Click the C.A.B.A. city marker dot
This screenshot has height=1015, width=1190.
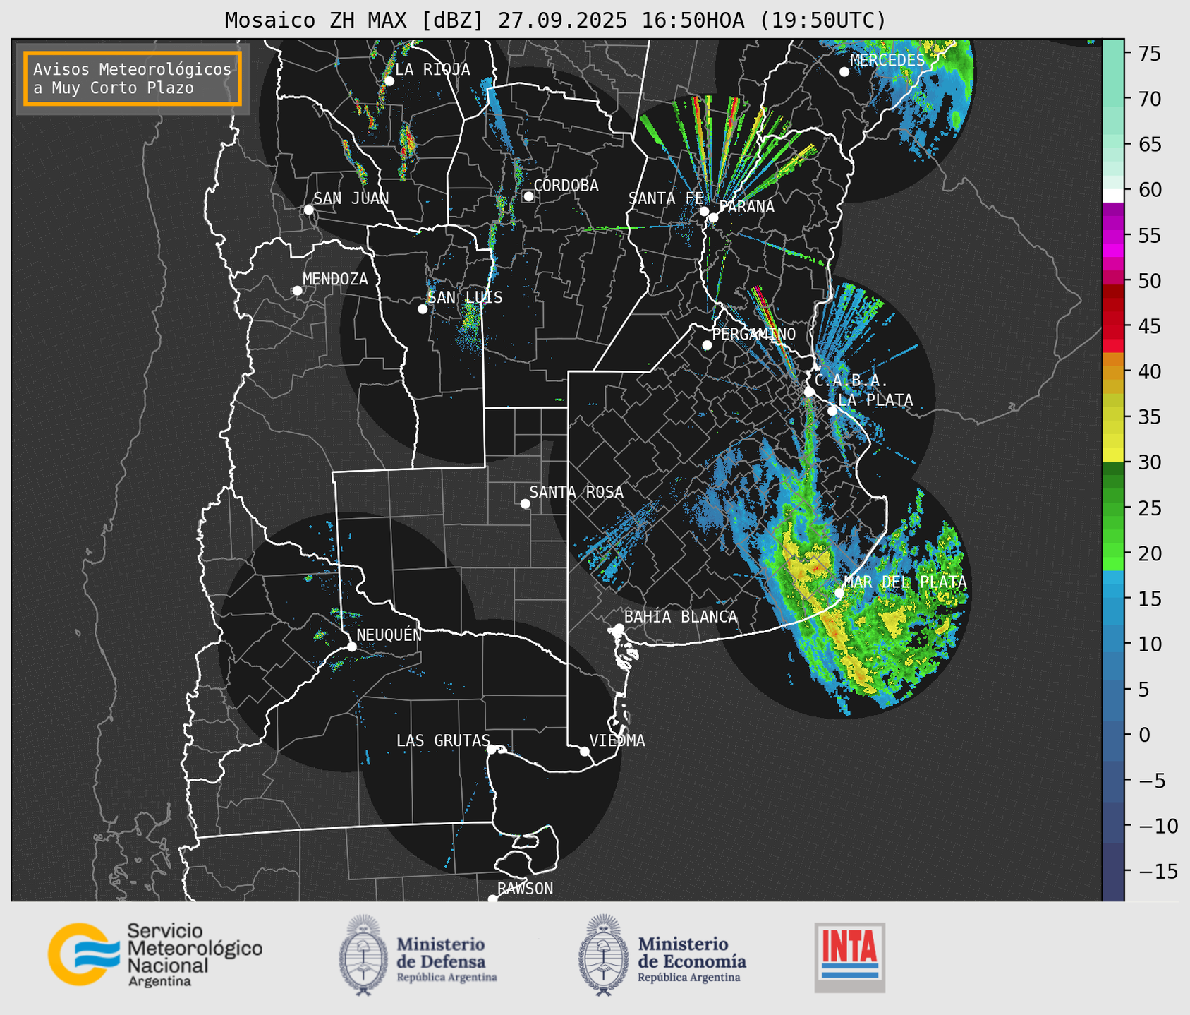point(809,392)
